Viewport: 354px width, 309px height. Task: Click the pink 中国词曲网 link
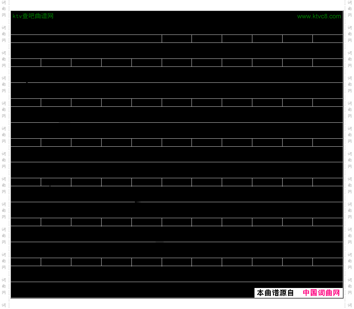point(321,293)
